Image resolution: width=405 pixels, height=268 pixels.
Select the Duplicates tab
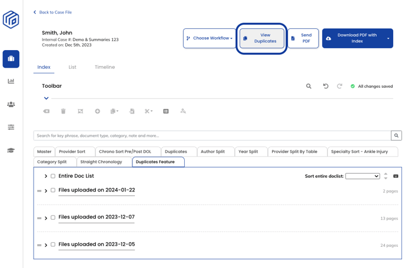point(179,151)
